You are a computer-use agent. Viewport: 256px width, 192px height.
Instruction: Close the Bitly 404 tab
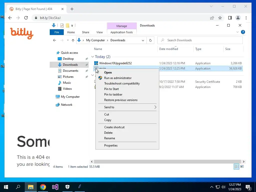click(62, 9)
